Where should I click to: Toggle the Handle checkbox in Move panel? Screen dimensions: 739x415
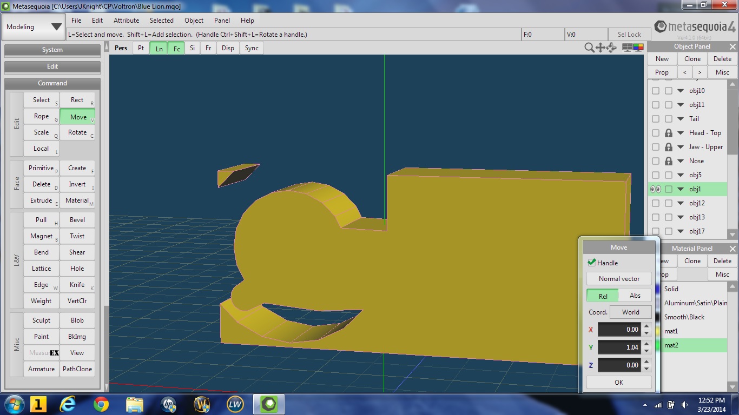[591, 263]
